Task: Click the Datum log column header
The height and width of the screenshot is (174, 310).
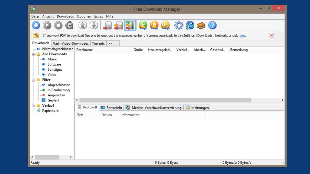Action: (x=110, y=115)
